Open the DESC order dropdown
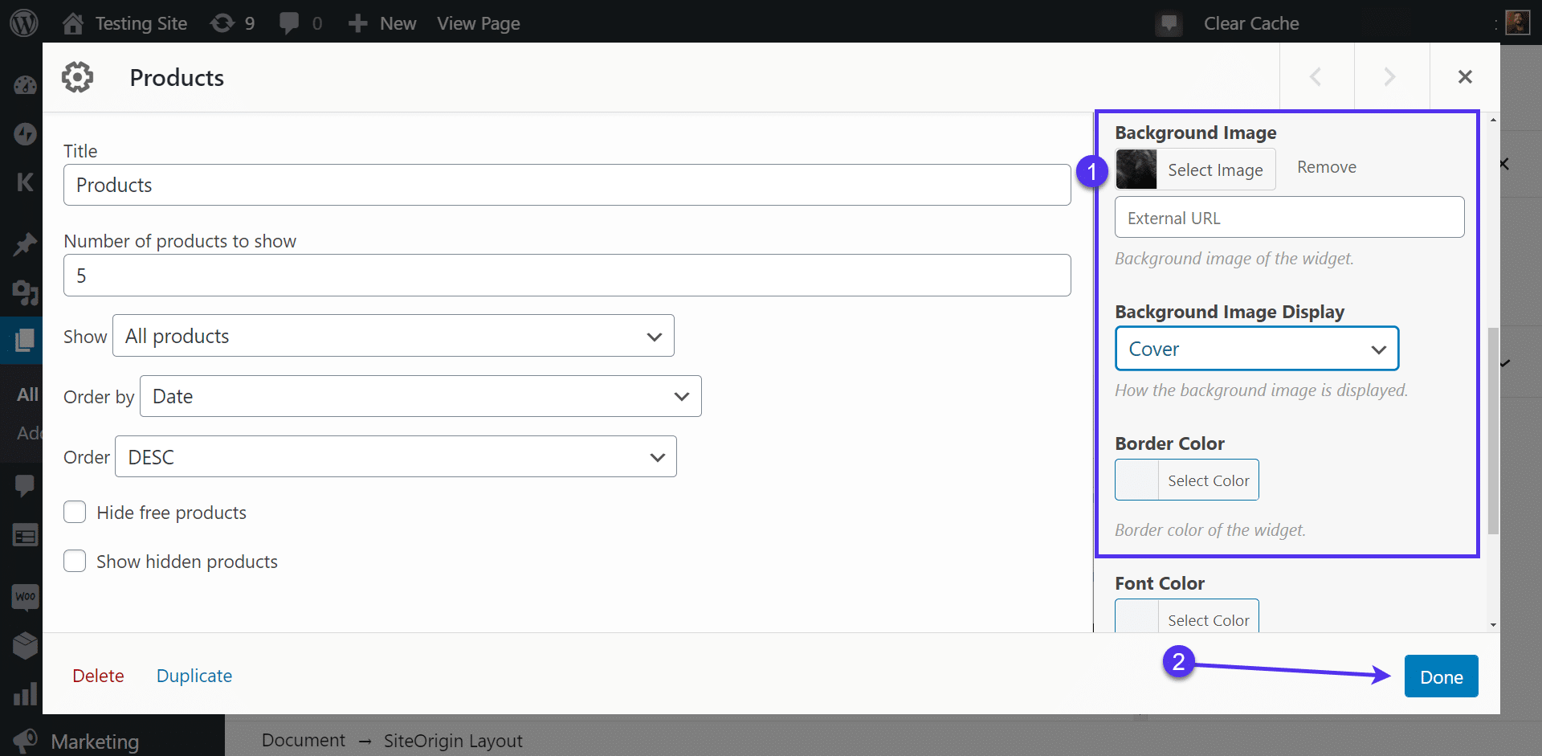Viewport: 1542px width, 756px height. point(396,456)
